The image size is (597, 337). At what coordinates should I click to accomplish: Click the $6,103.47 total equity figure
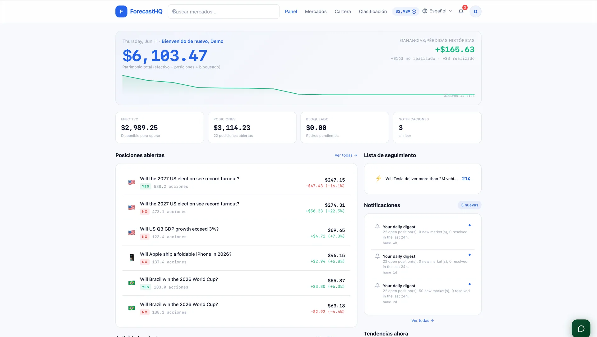click(x=165, y=56)
